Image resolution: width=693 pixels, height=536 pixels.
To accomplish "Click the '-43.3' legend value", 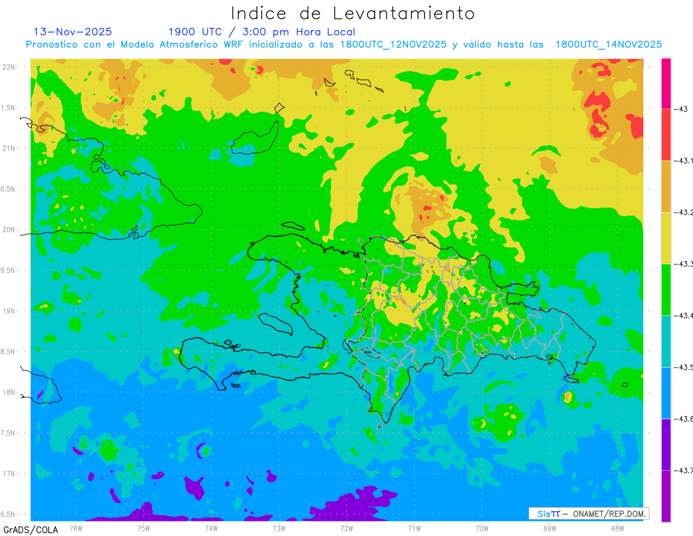I will tap(684, 264).
